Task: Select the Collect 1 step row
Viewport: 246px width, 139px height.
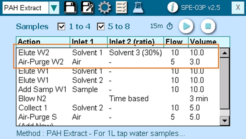Action: (x=118, y=108)
